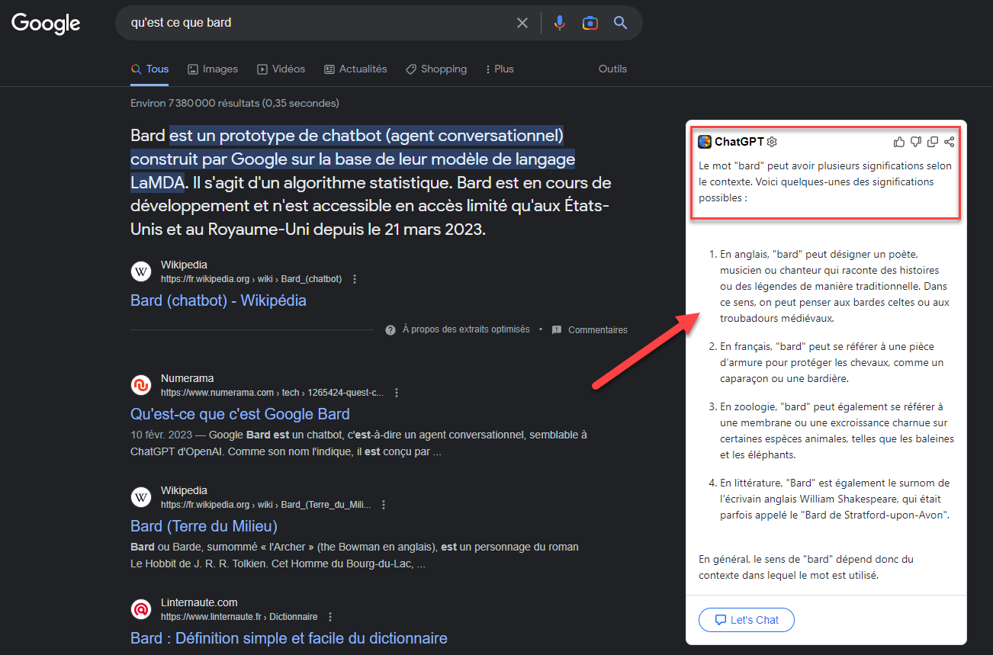
Task: Click the Numerama site name
Action: click(187, 378)
